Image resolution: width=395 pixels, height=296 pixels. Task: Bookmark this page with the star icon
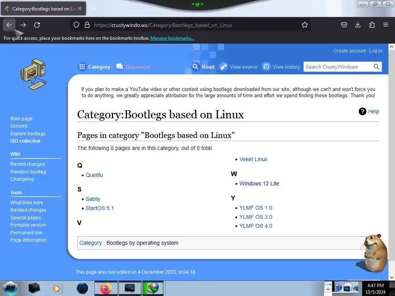305,25
